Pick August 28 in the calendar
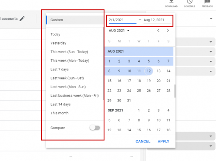 point(168,91)
